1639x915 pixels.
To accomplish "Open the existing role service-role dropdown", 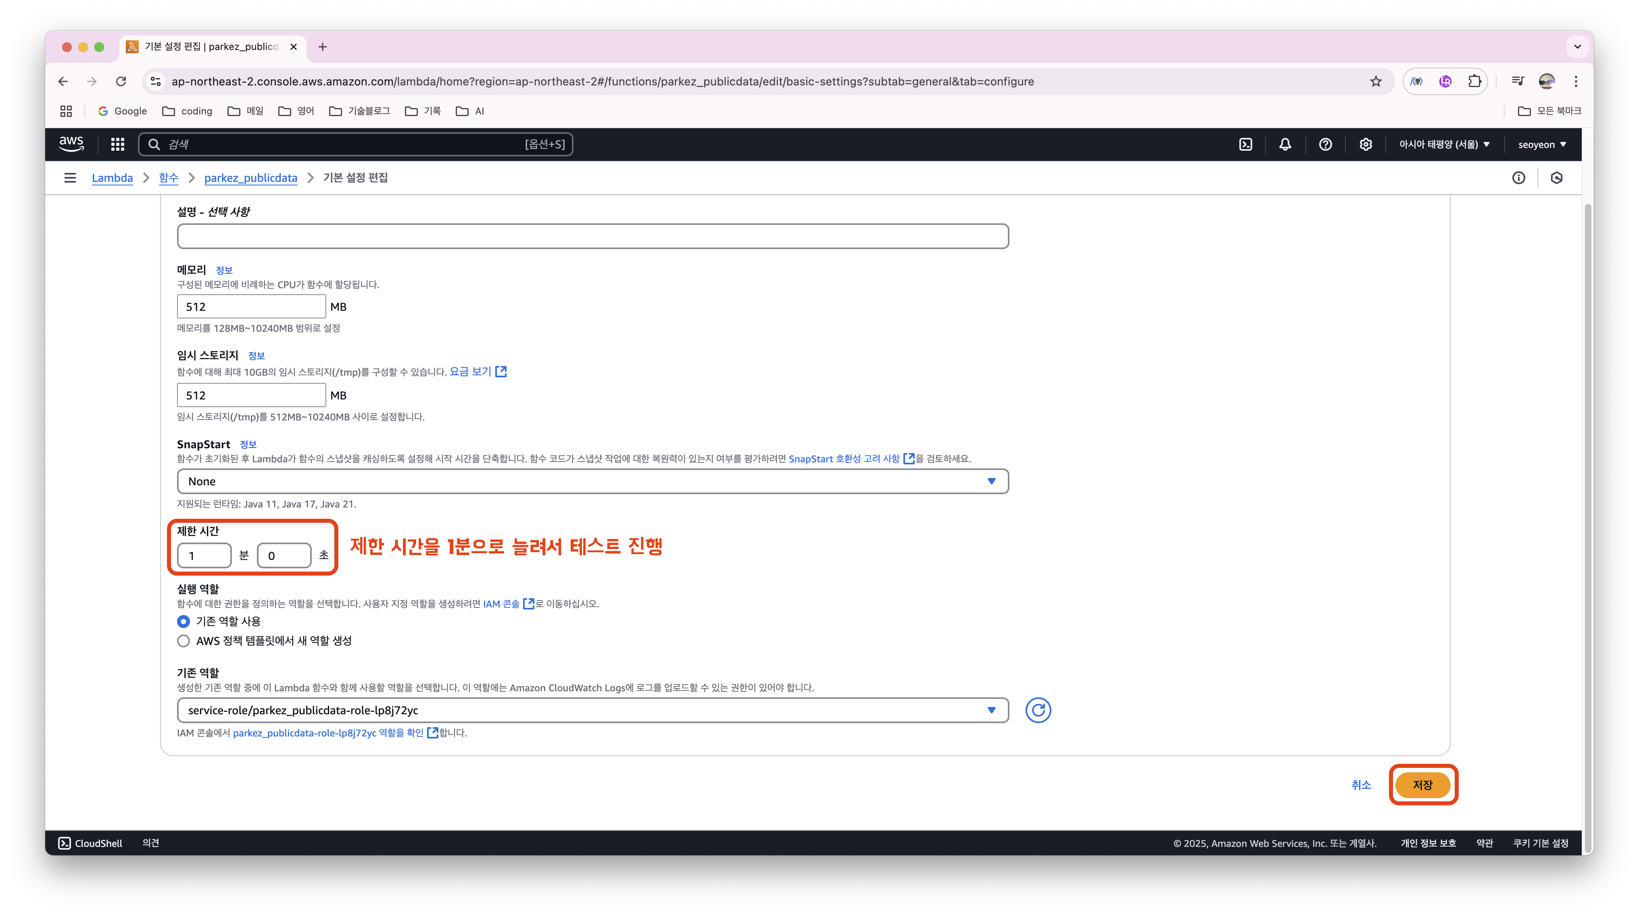I will 592,710.
